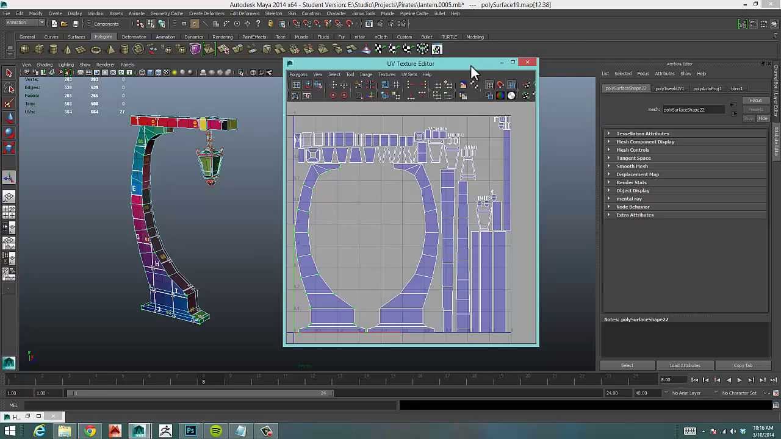The width and height of the screenshot is (781, 439).
Task: Create a polygon cone from shelf
Action: click(67, 49)
